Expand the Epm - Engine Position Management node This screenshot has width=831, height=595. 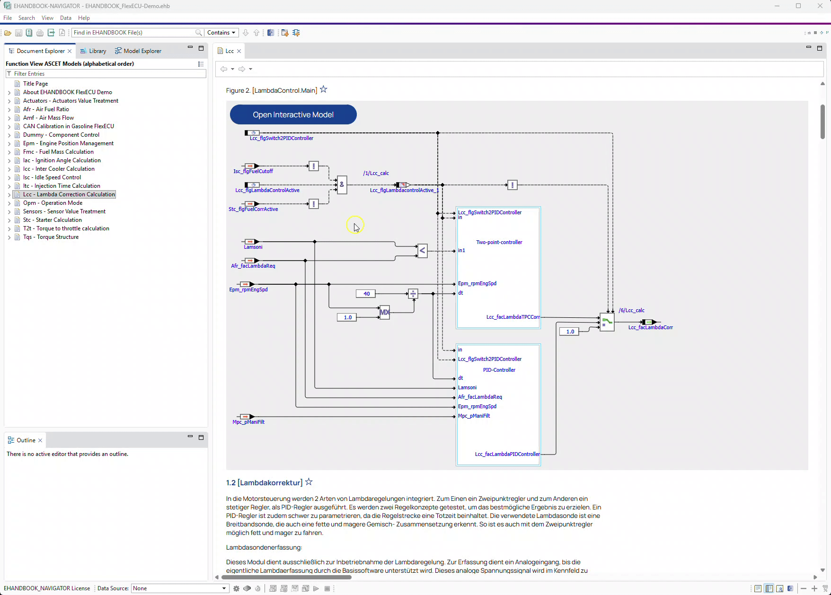pos(9,143)
